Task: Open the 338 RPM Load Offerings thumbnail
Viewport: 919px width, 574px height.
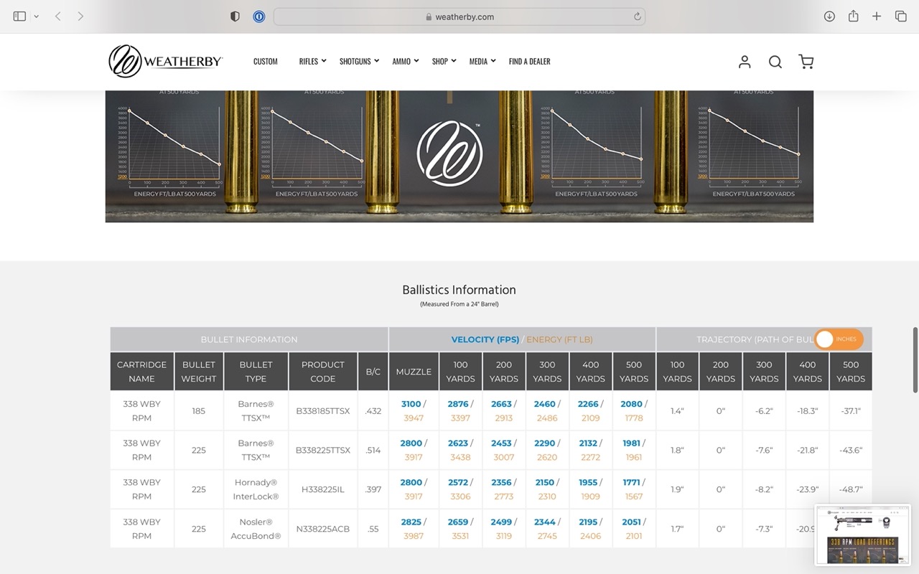Action: [862, 535]
